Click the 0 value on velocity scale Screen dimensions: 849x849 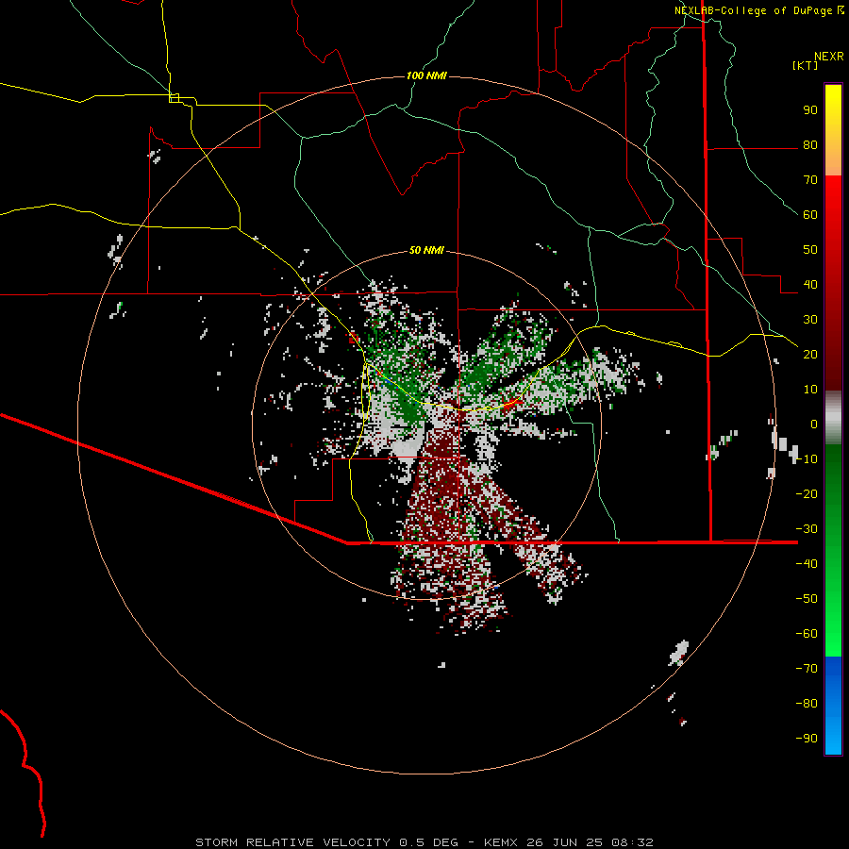(x=814, y=424)
